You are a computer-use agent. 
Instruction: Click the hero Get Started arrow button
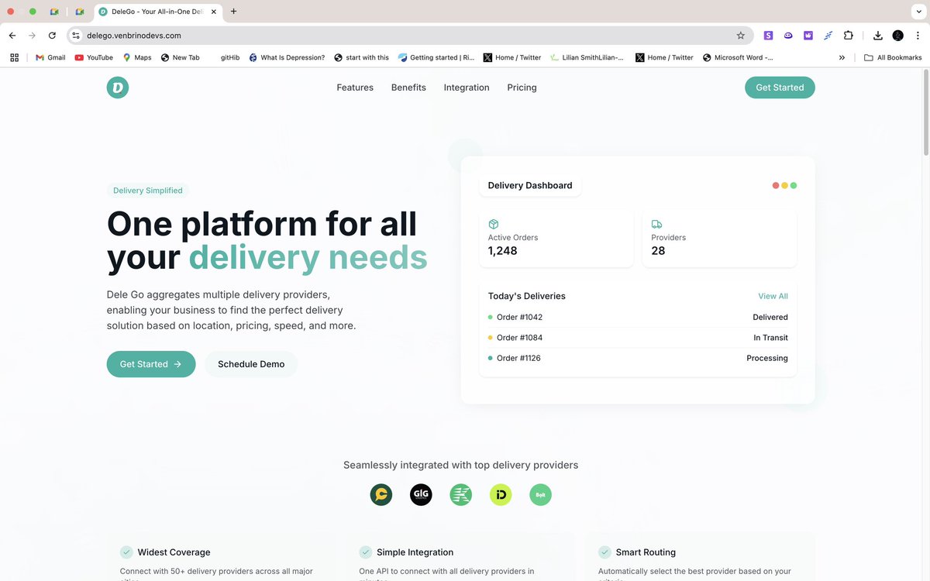point(151,364)
